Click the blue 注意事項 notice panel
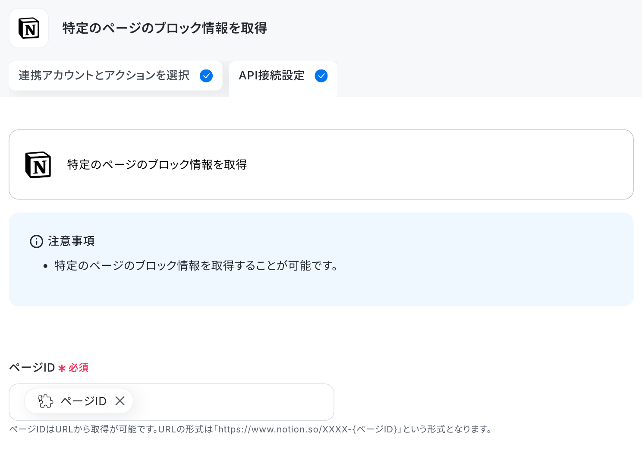Image resolution: width=642 pixels, height=454 pixels. [x=321, y=259]
